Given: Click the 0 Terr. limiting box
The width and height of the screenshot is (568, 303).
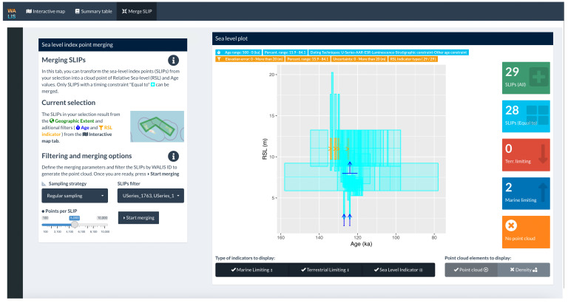Looking at the screenshot, I should click(526, 155).
